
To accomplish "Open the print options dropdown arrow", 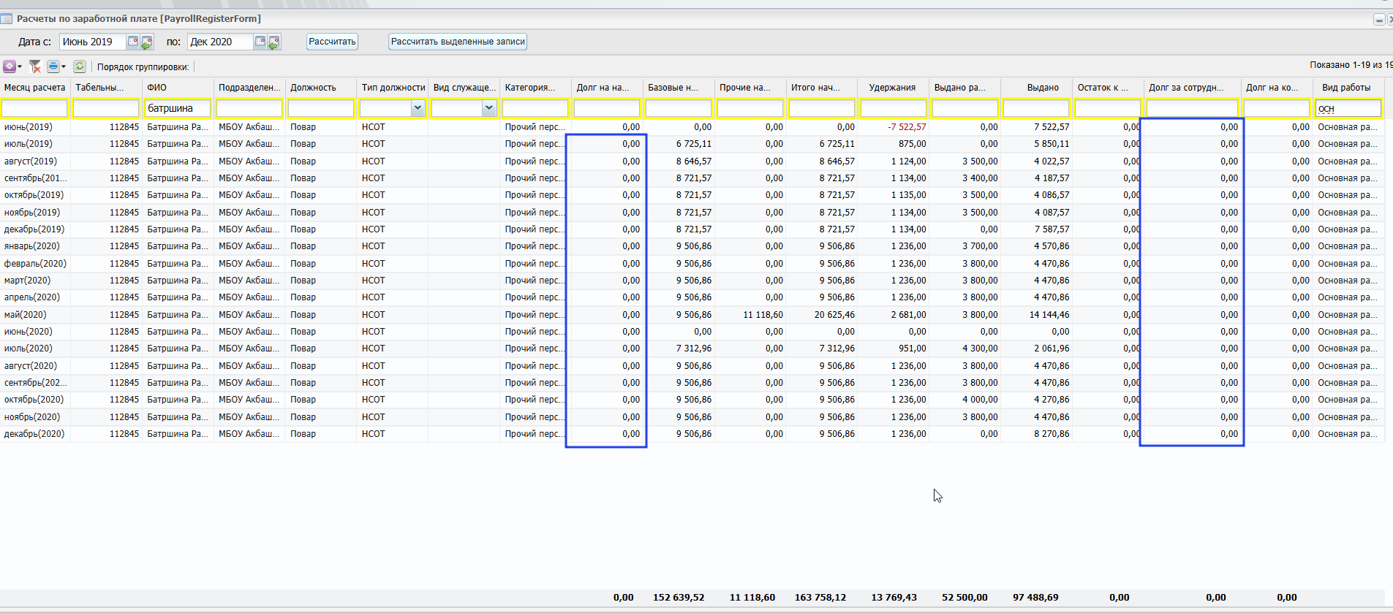I will [64, 67].
